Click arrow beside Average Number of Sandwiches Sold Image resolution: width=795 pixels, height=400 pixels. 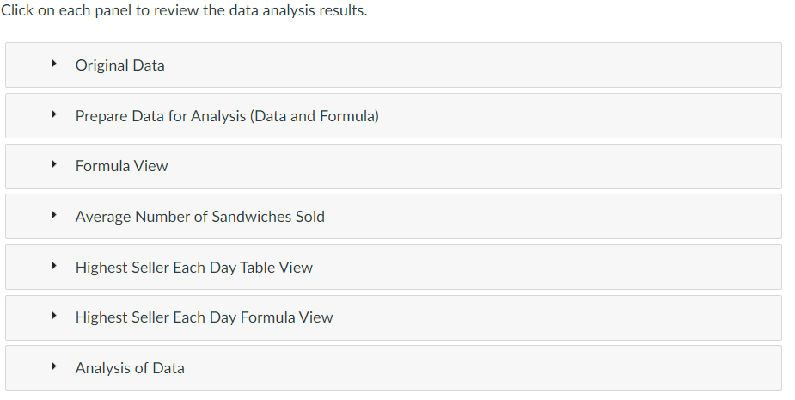[54, 216]
